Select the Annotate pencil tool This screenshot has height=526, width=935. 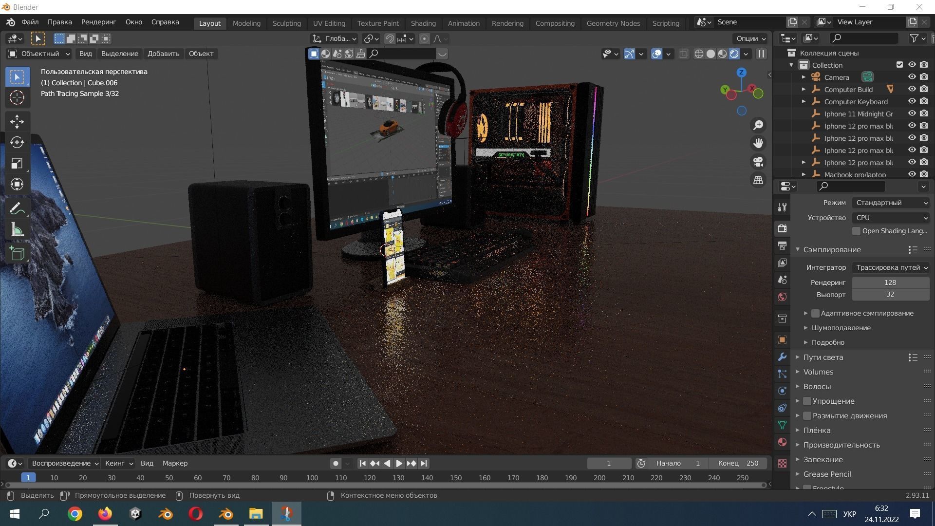point(17,208)
